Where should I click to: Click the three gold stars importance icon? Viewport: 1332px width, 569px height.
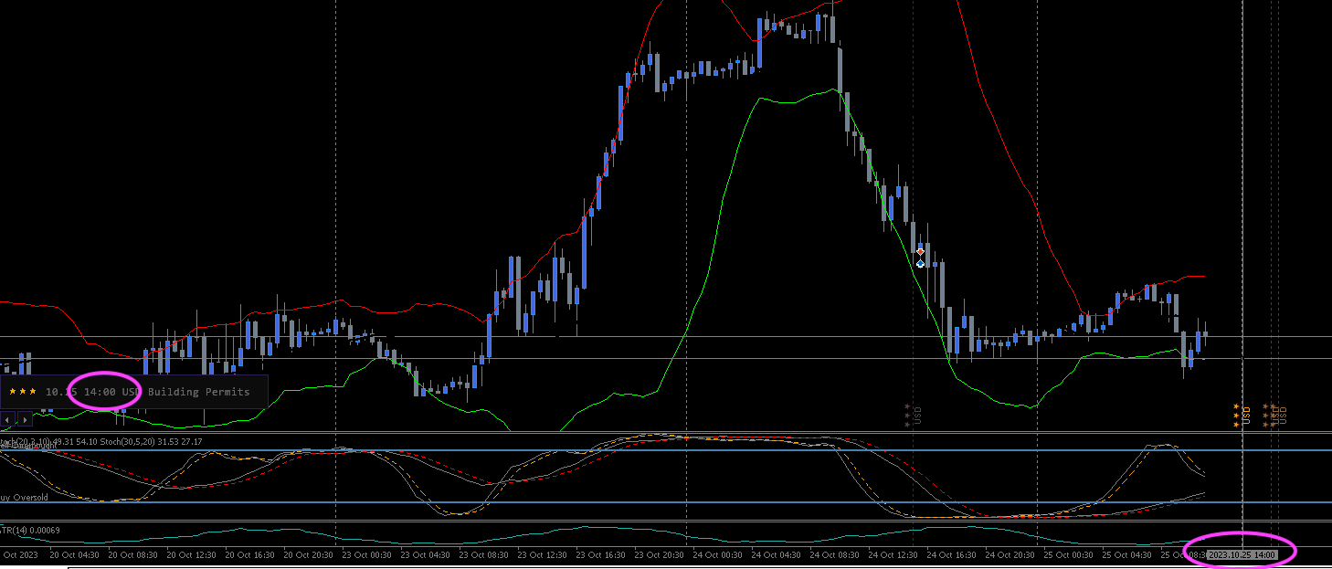(22, 392)
